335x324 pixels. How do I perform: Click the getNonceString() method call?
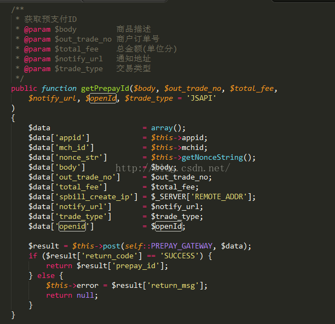pos(218,158)
